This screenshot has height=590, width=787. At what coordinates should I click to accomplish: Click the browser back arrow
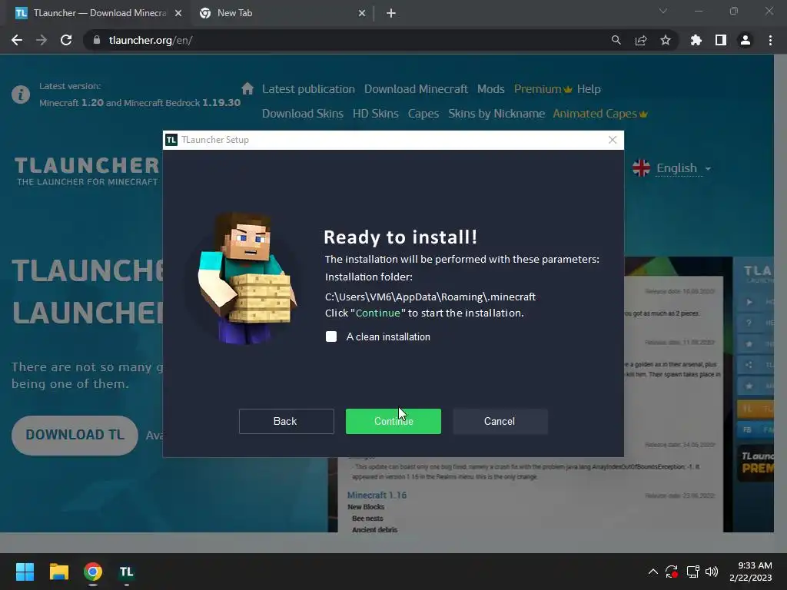[x=17, y=40]
